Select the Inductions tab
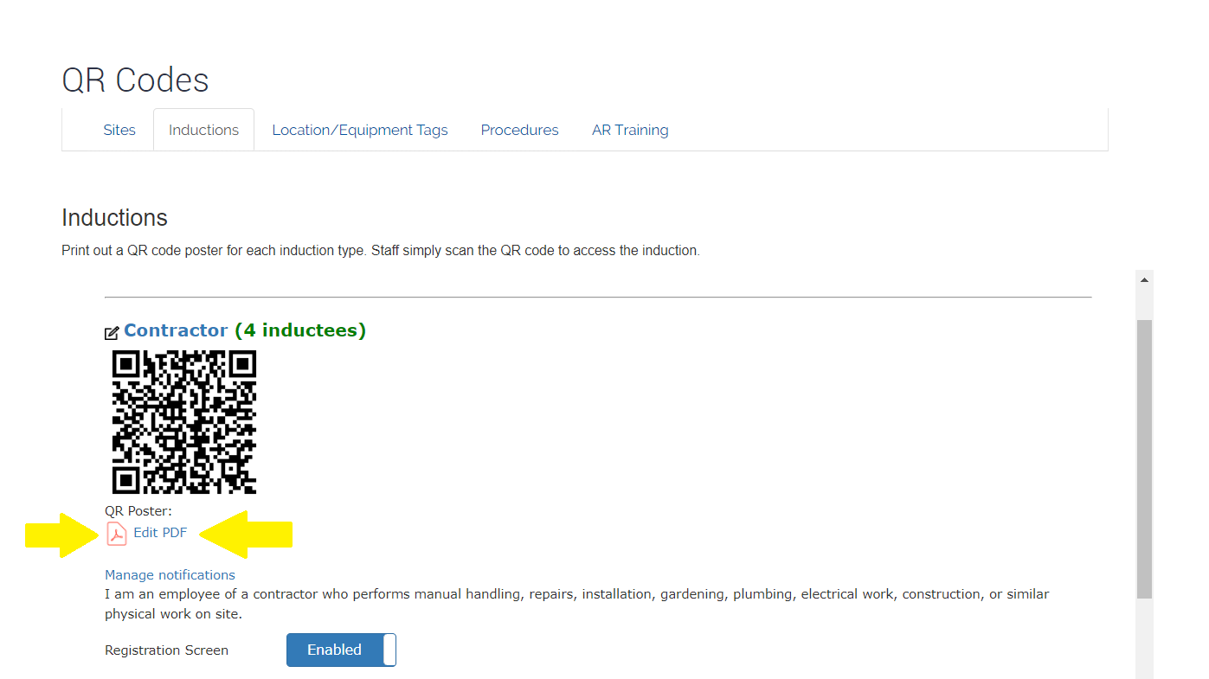 point(203,130)
